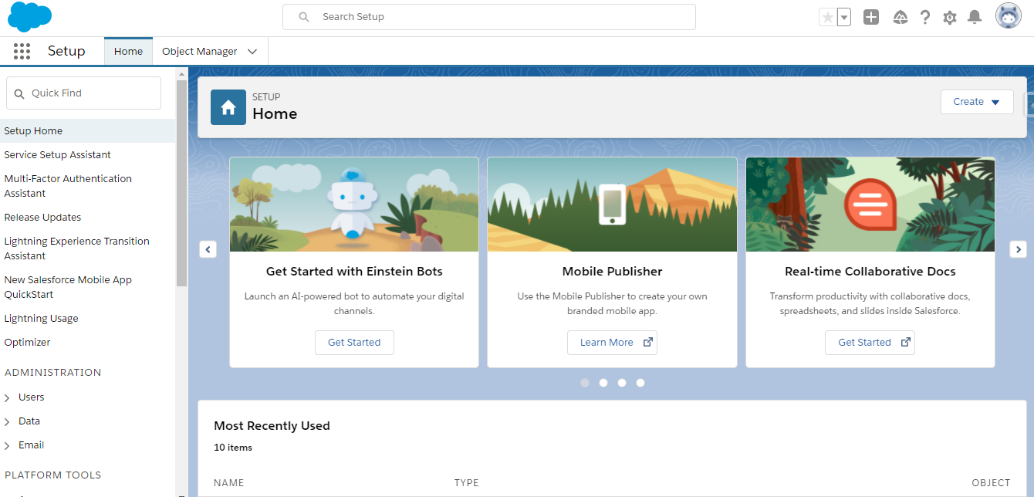Click the Mobile Publisher illustration
The image size is (1034, 497).
pyautogui.click(x=612, y=205)
